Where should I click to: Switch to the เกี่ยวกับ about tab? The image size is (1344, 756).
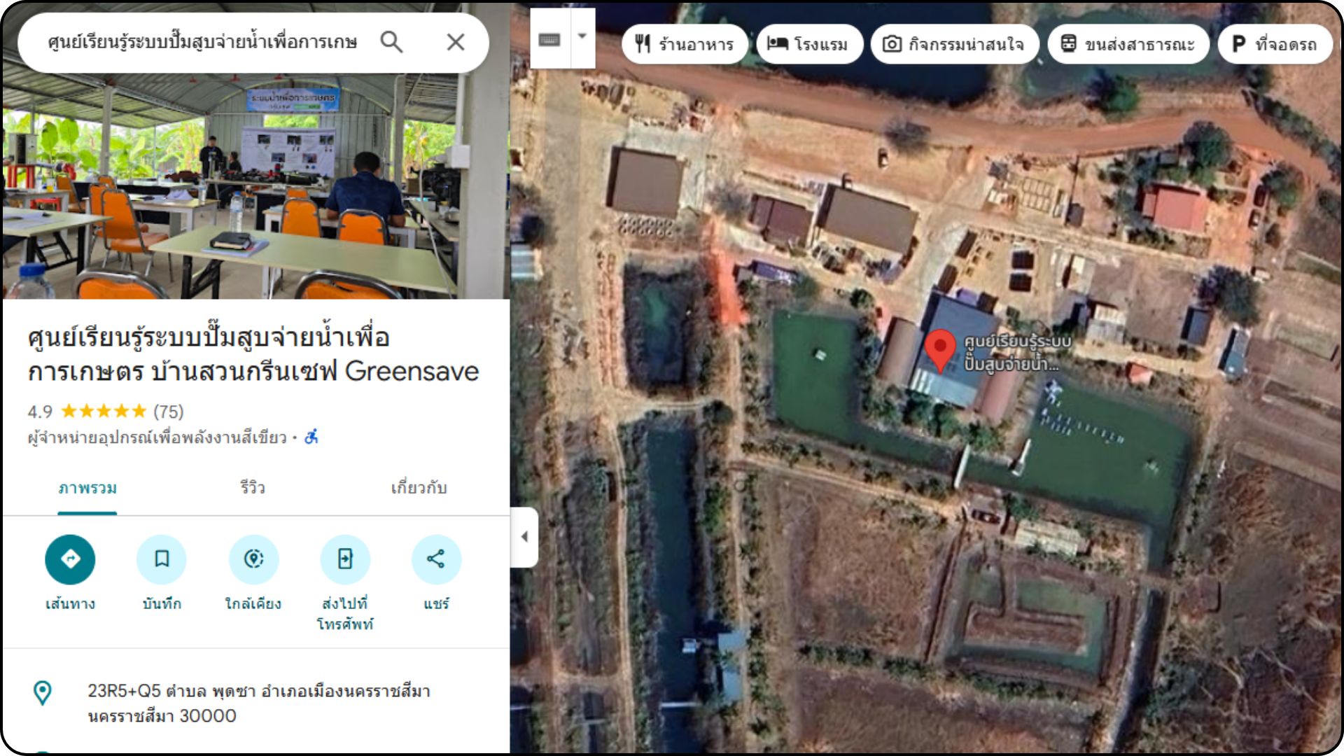click(419, 488)
